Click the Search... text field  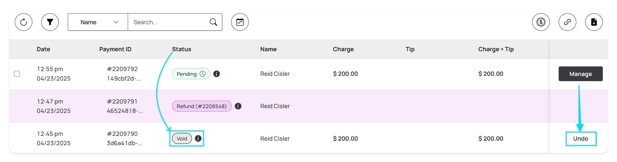click(169, 22)
